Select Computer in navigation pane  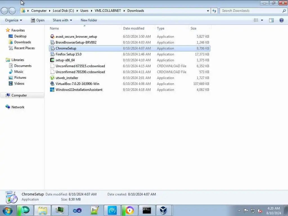pos(19,95)
